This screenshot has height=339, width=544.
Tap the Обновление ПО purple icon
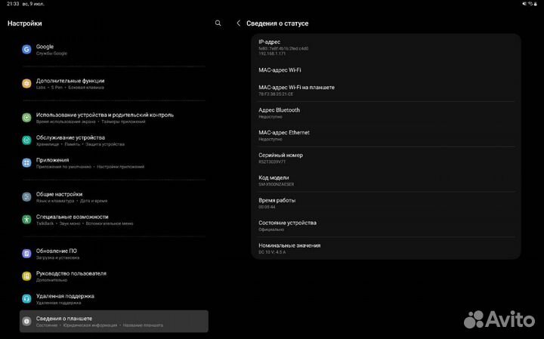[x=26, y=254]
